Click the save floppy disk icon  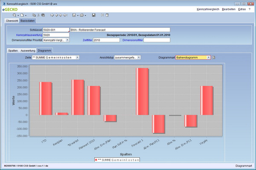pos(94,15)
